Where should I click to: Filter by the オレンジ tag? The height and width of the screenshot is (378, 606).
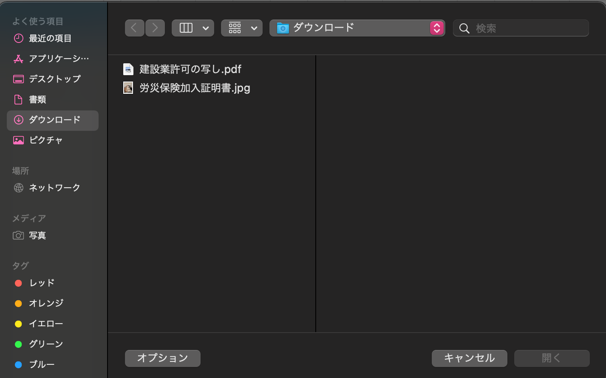click(x=53, y=303)
